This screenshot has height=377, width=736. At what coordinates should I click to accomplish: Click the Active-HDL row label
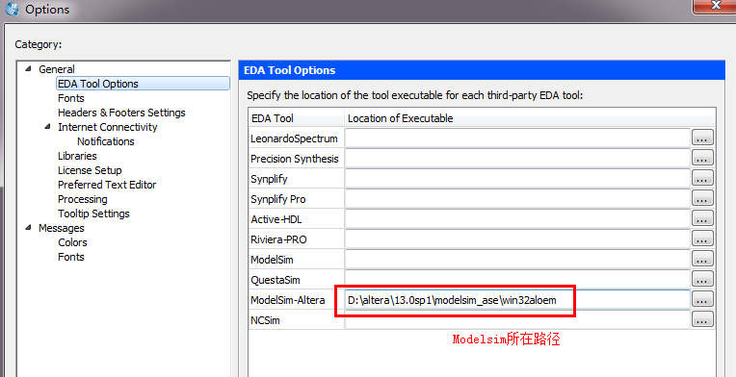pos(276,219)
